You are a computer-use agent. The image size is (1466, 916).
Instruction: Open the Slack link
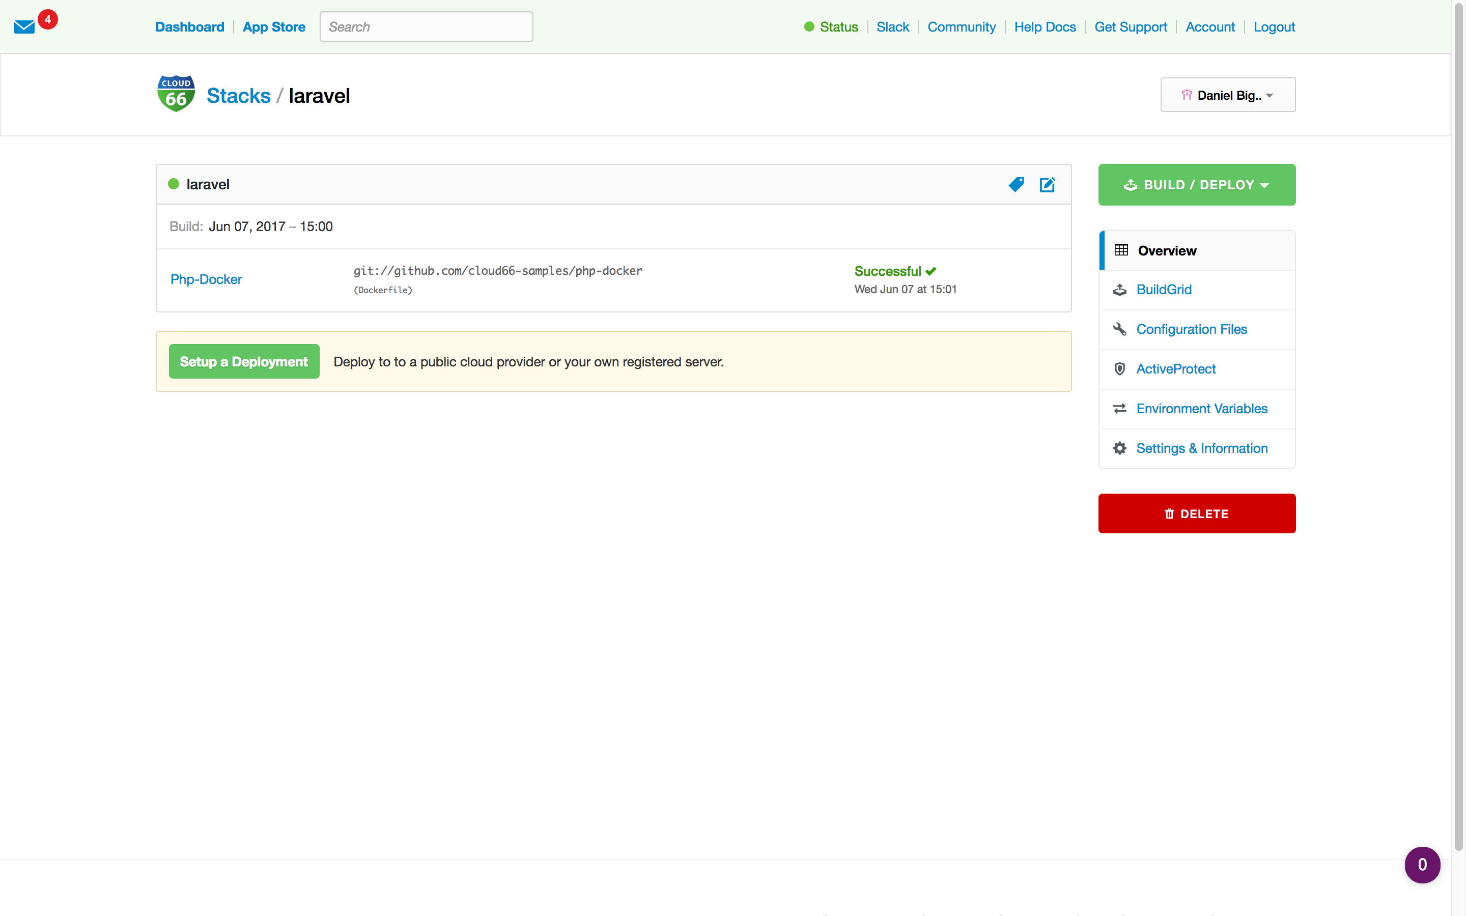pyautogui.click(x=893, y=26)
